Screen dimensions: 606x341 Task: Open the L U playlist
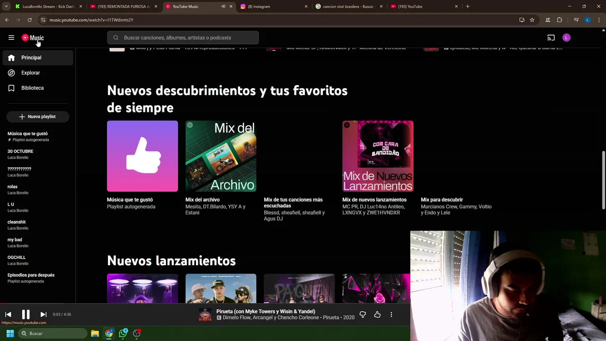coord(38,207)
